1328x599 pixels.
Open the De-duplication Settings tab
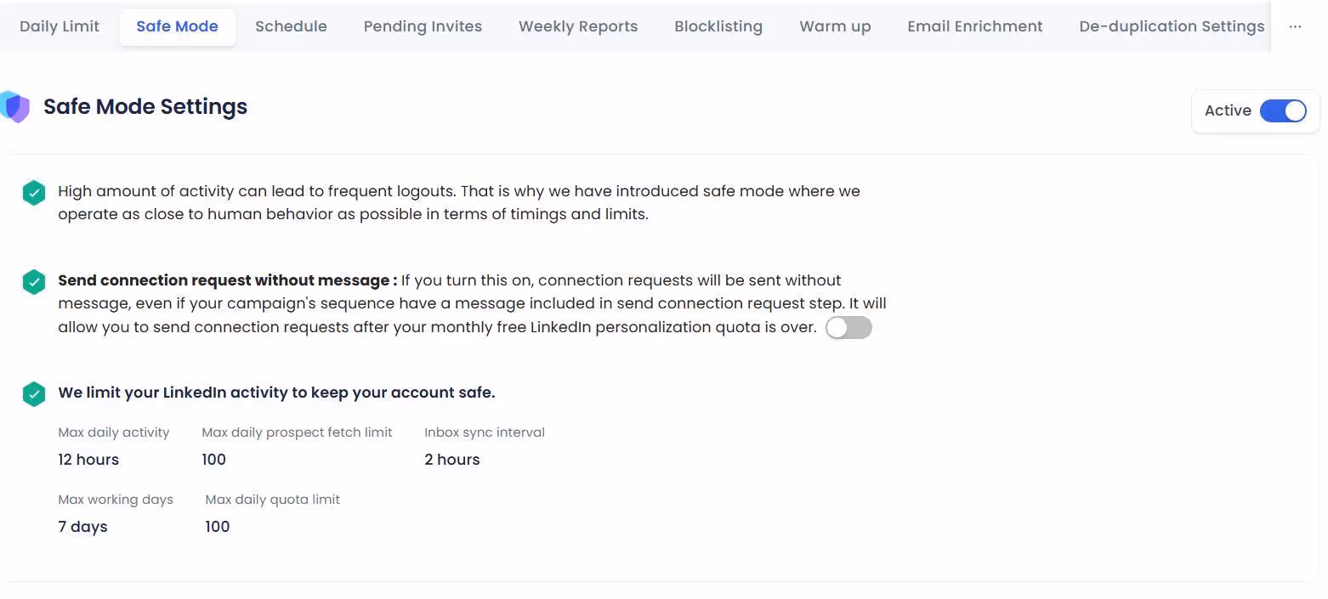tap(1172, 26)
